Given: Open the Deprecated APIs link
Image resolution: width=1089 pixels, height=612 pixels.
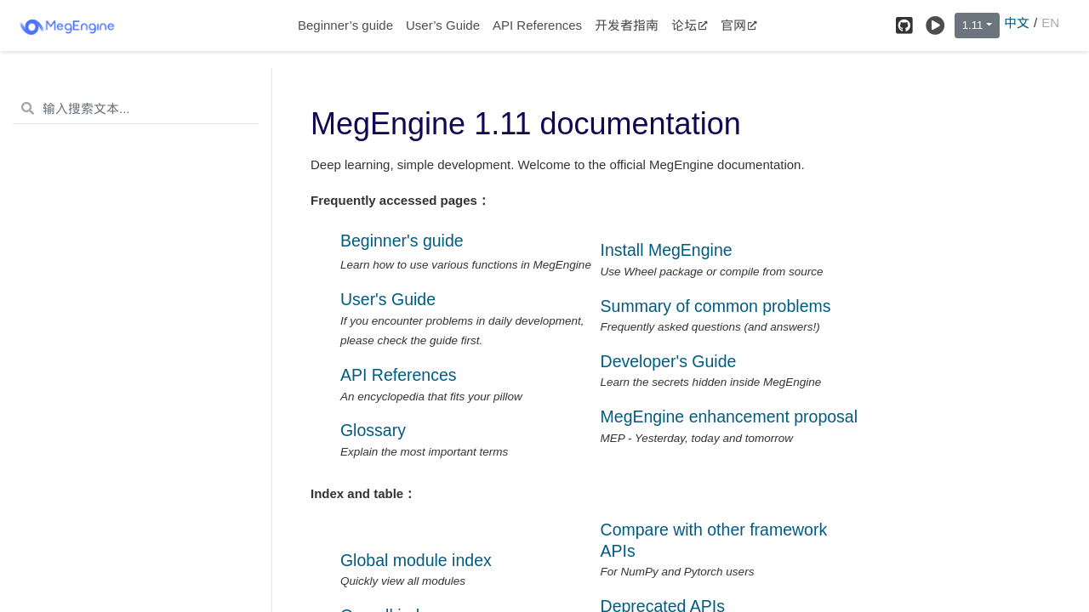Looking at the screenshot, I should pyautogui.click(x=663, y=605).
